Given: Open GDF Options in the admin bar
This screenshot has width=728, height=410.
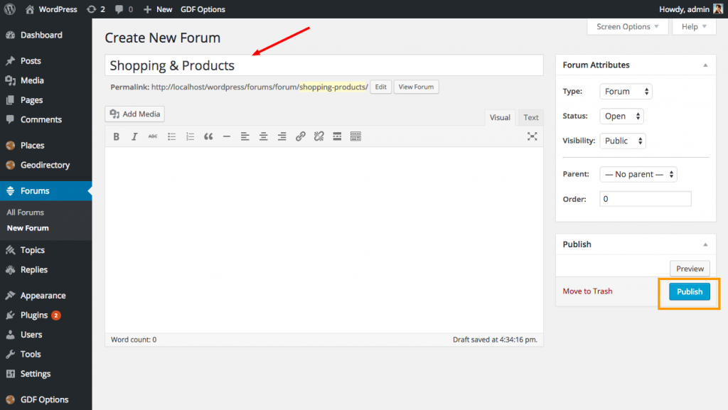Looking at the screenshot, I should coord(203,9).
